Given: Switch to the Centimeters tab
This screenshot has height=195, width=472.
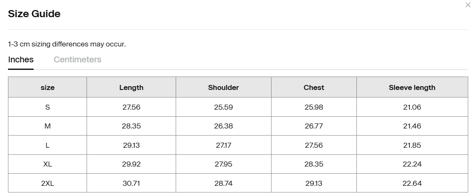Looking at the screenshot, I should coord(77,59).
